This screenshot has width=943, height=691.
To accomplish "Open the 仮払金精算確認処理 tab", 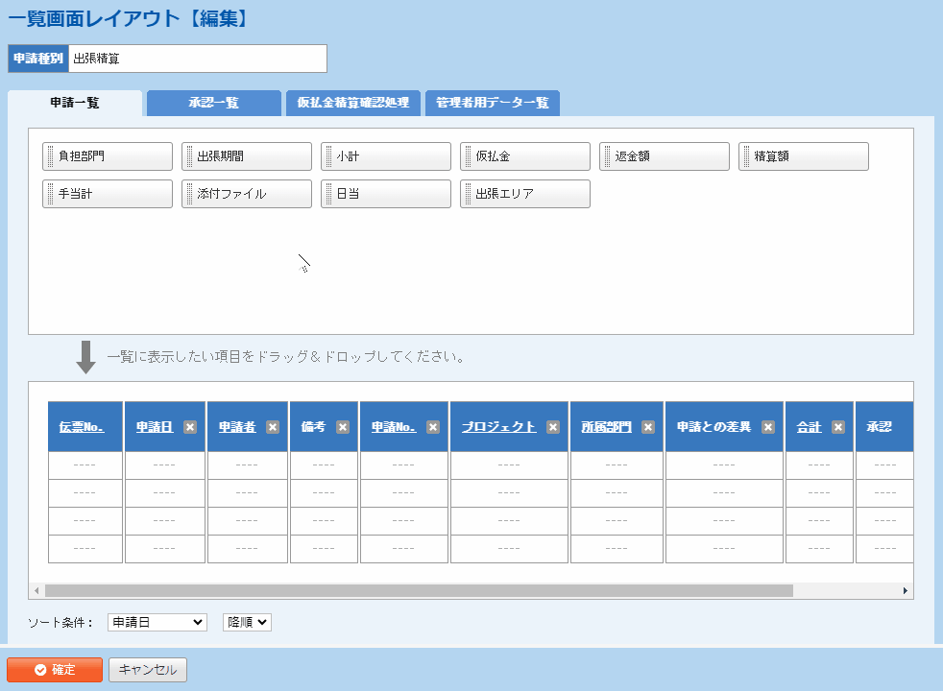I will [x=352, y=103].
